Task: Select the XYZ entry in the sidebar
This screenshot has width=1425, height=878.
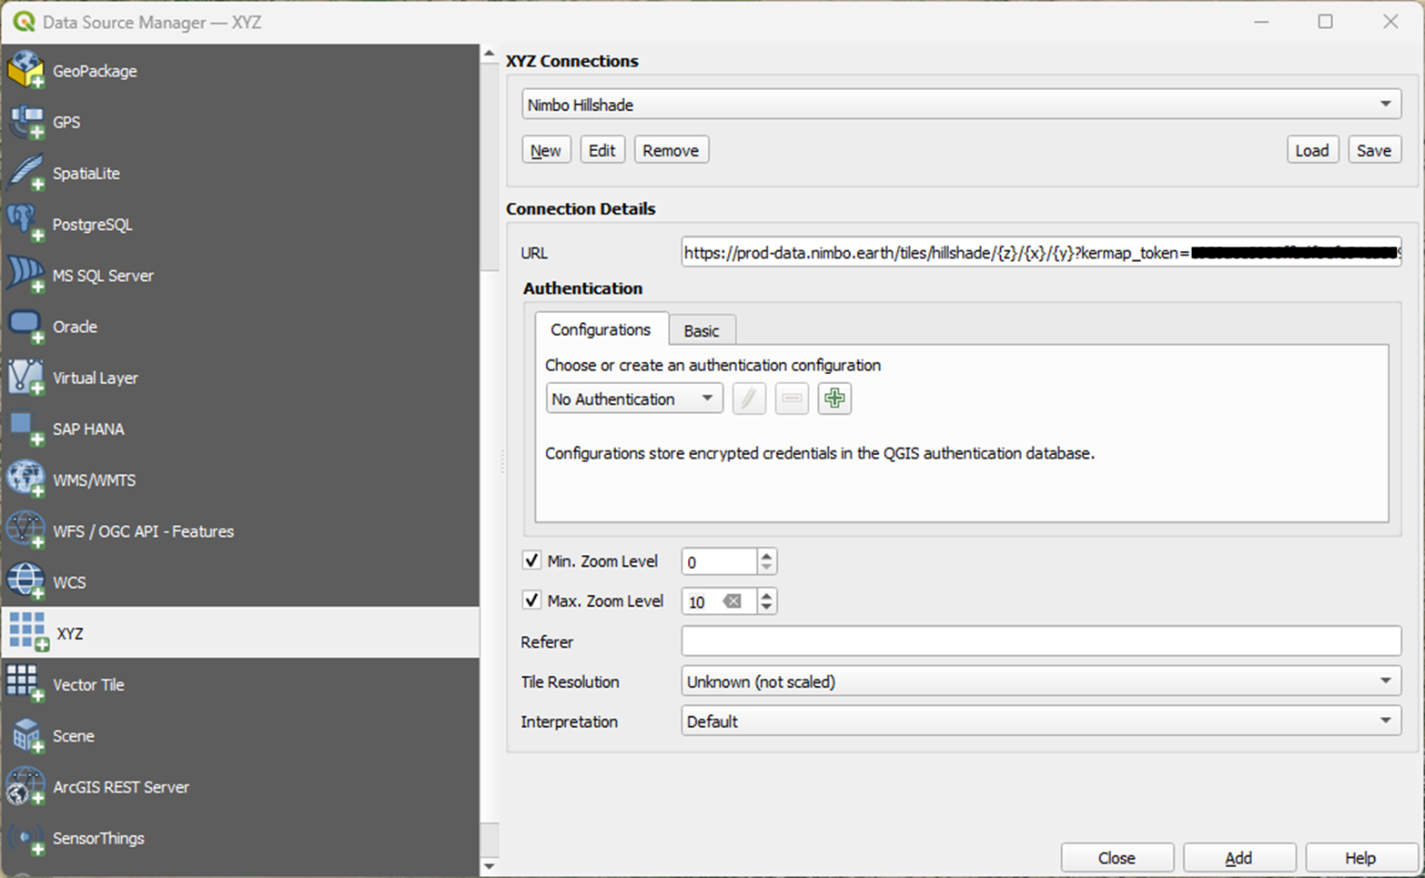Action: coord(73,632)
